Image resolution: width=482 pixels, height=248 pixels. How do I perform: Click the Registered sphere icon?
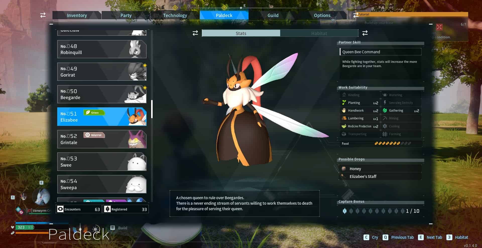pyautogui.click(x=107, y=209)
